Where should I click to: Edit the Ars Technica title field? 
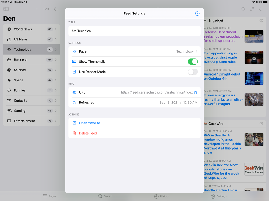[x=134, y=31]
